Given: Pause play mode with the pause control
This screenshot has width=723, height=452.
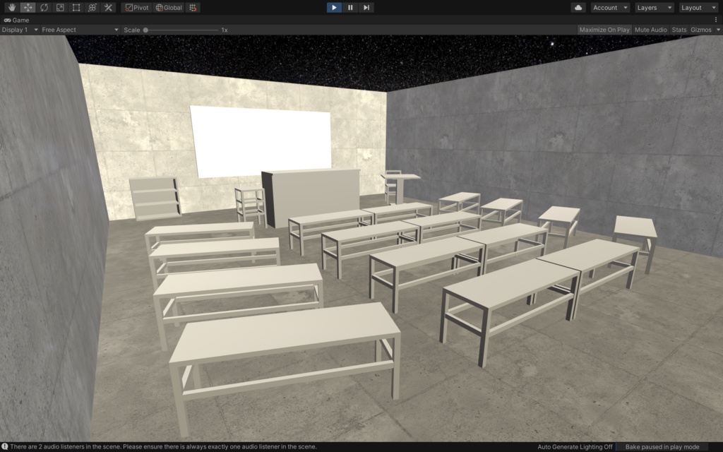Looking at the screenshot, I should click(349, 7).
